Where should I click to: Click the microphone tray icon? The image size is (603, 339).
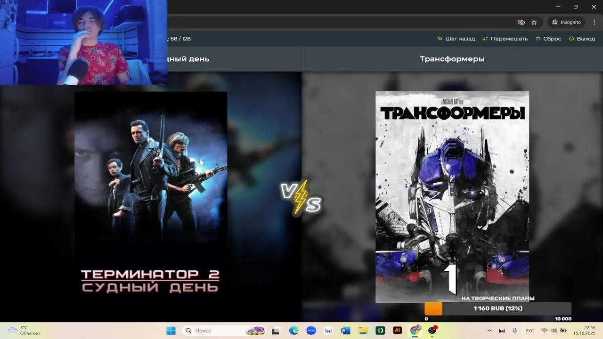tap(514, 331)
